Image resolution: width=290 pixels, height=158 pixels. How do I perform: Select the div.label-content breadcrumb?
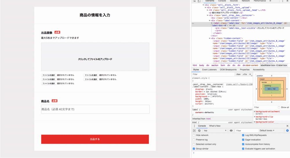pos(250,65)
